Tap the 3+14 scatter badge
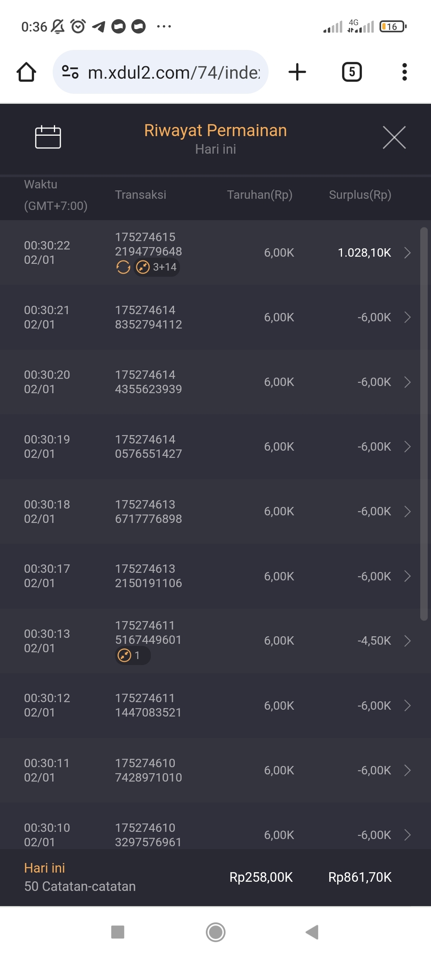 click(157, 267)
